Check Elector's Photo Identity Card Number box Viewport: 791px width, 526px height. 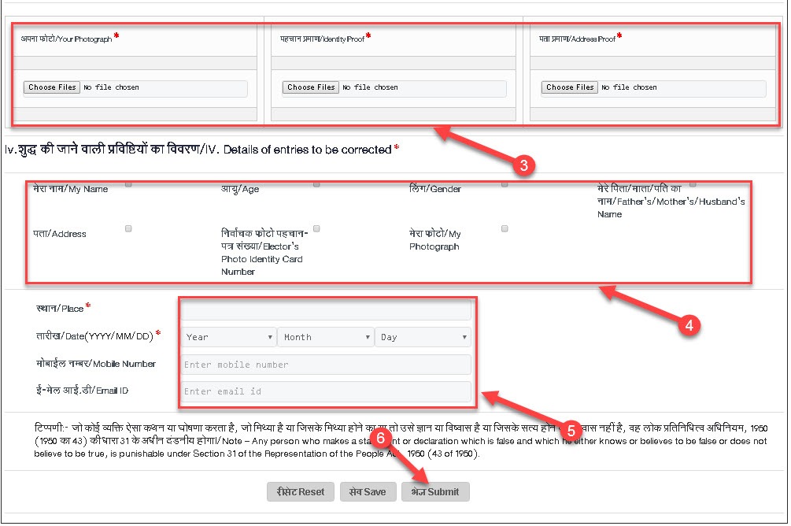click(x=316, y=228)
